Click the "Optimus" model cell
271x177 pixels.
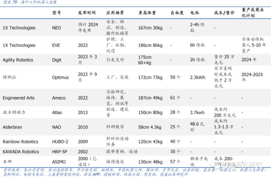(x=60, y=78)
